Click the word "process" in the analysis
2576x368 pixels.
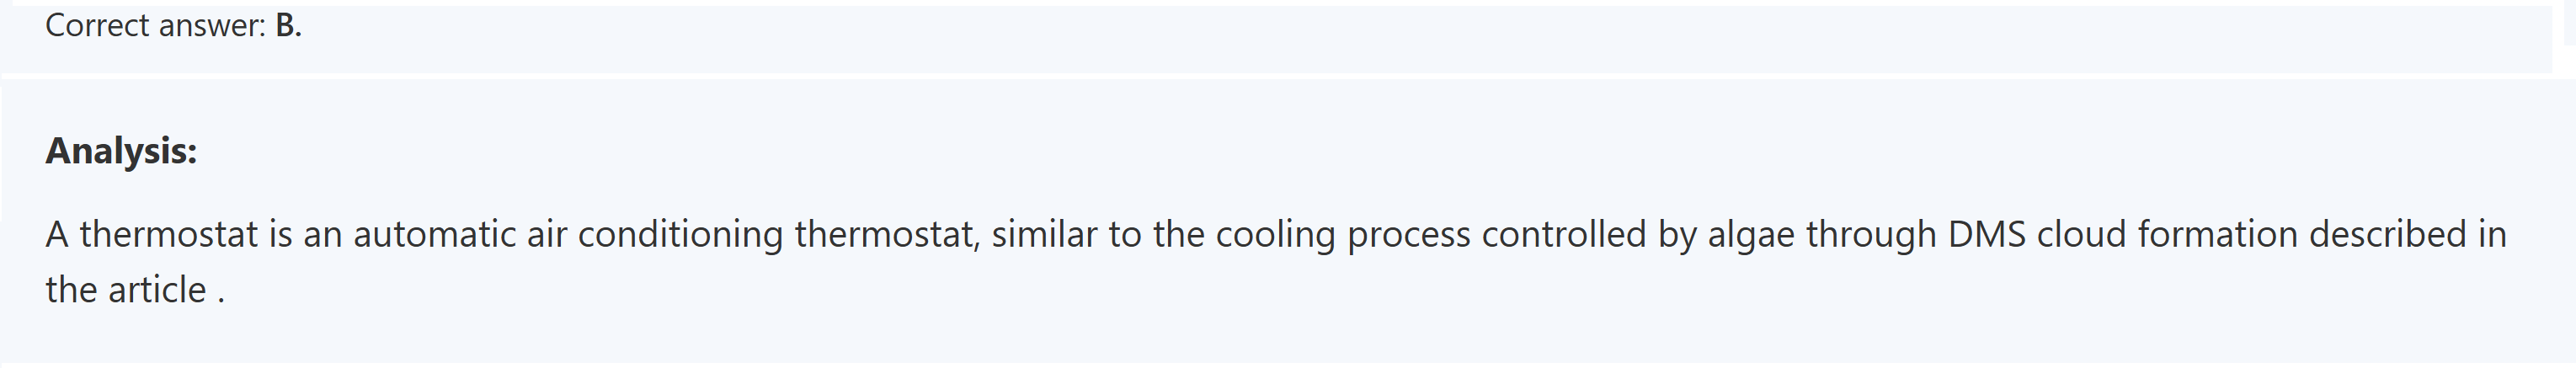pos(1408,235)
